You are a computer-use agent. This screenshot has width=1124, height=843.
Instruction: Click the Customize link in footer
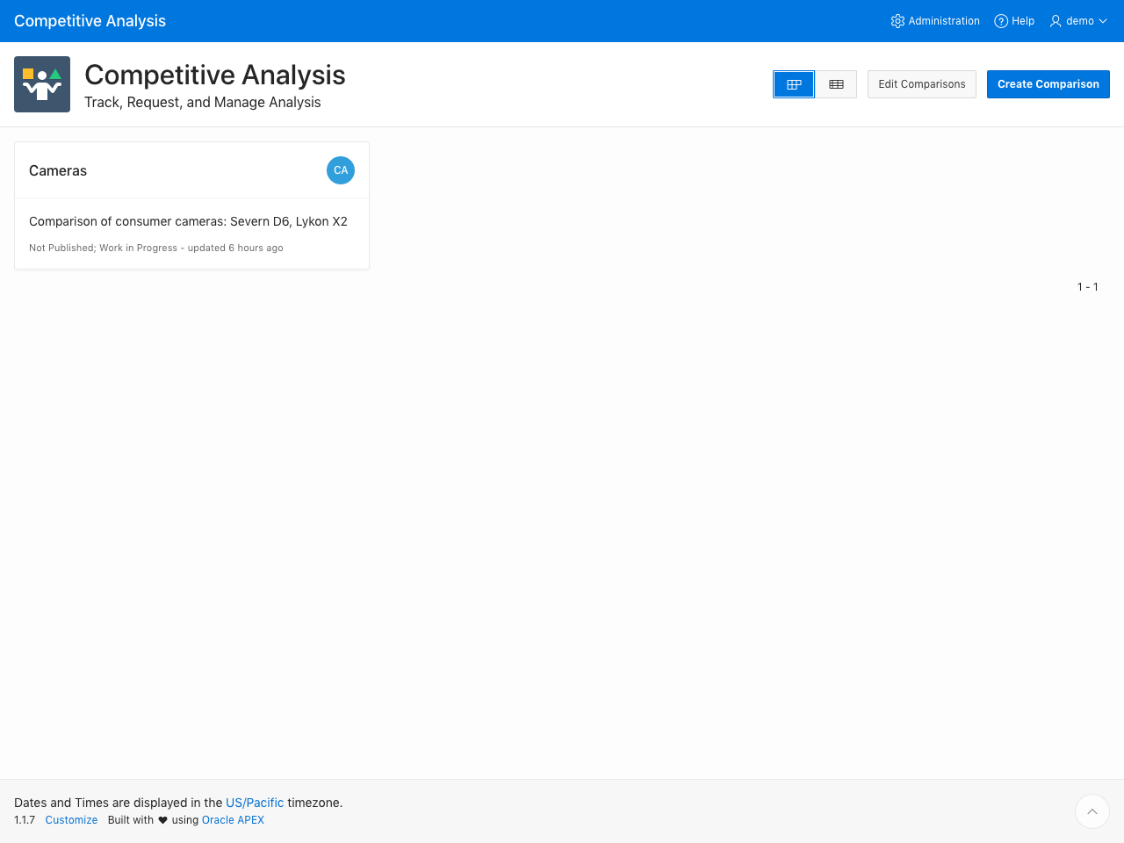coord(71,820)
